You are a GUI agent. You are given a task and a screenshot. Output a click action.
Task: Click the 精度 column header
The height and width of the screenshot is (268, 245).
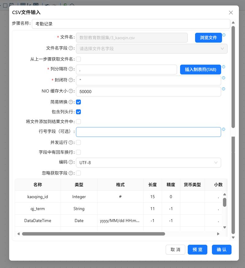(x=171, y=185)
